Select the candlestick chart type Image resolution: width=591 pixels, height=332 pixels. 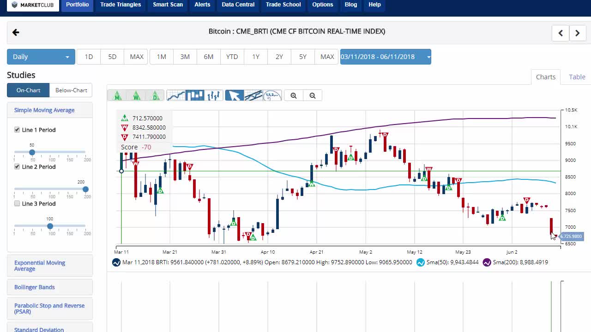195,95
